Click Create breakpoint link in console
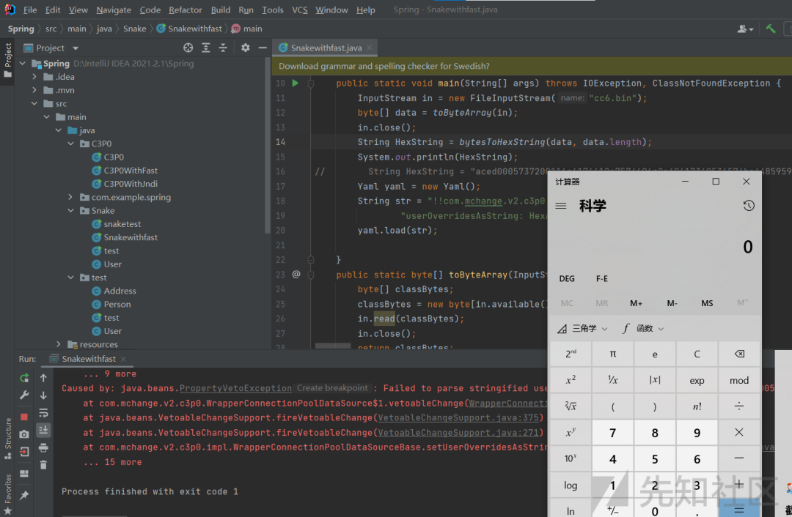792x517 pixels. click(x=332, y=388)
